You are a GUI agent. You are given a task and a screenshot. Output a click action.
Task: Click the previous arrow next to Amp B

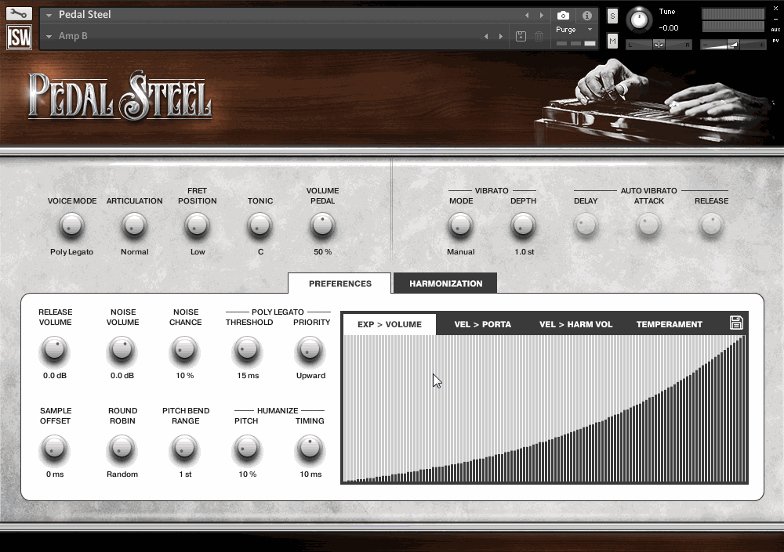click(x=487, y=36)
